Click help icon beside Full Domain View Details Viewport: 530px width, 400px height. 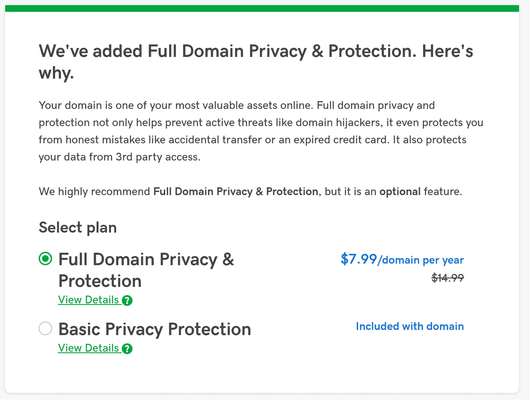(x=127, y=300)
